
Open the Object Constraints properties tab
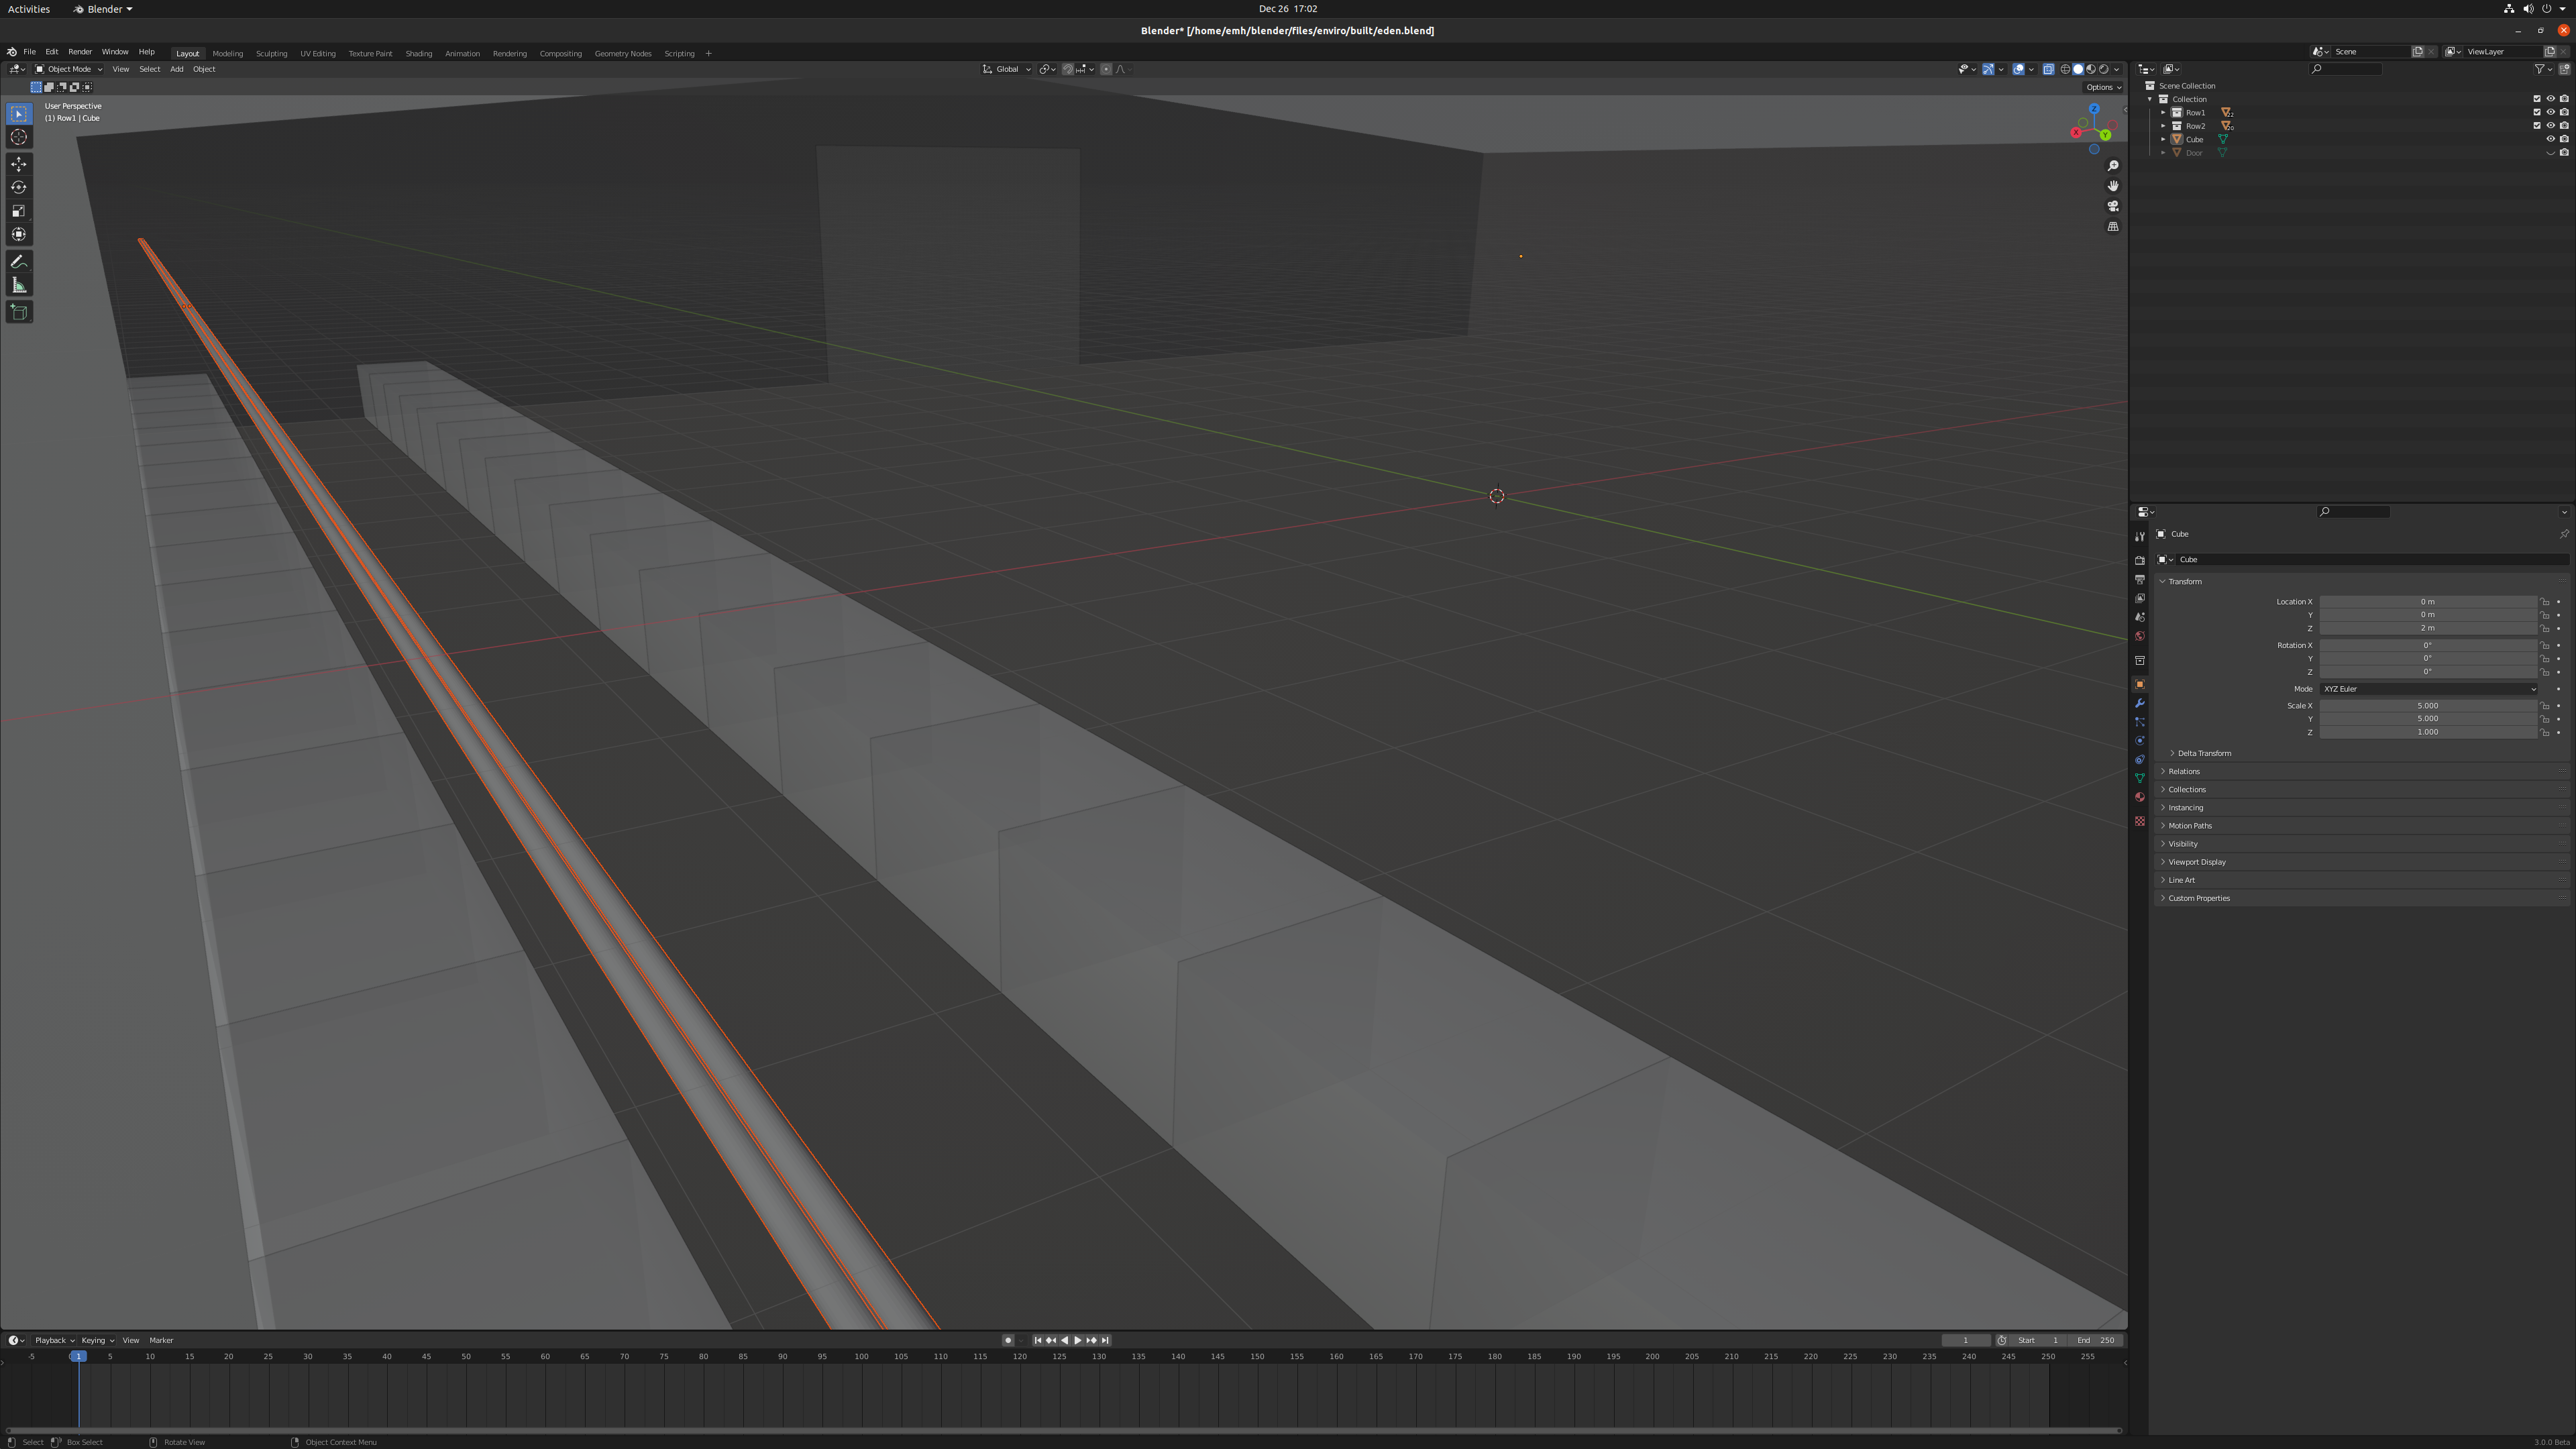[x=2140, y=760]
